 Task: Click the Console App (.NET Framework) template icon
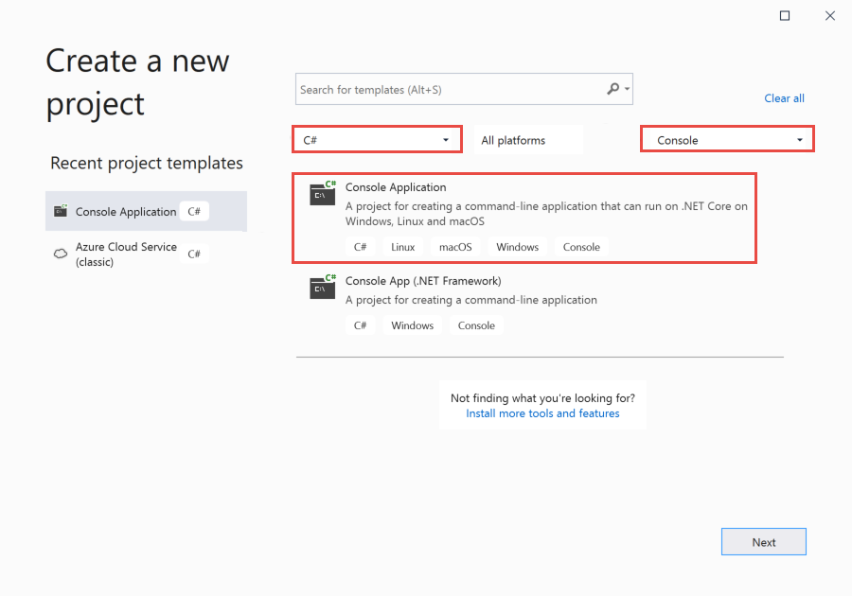[x=322, y=287]
